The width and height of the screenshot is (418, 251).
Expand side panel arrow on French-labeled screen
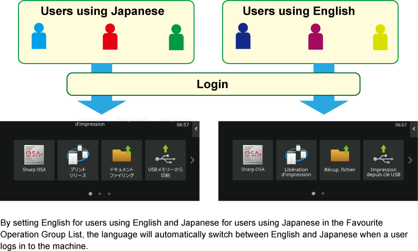[x=414, y=129]
